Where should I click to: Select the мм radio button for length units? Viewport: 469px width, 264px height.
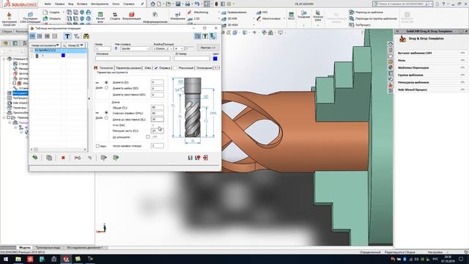point(106,112)
